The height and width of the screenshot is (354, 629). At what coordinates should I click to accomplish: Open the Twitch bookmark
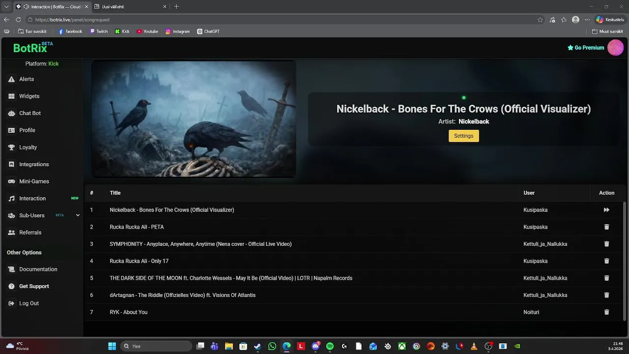pos(99,31)
